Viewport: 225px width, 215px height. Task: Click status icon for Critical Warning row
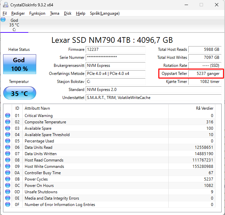[8, 115]
